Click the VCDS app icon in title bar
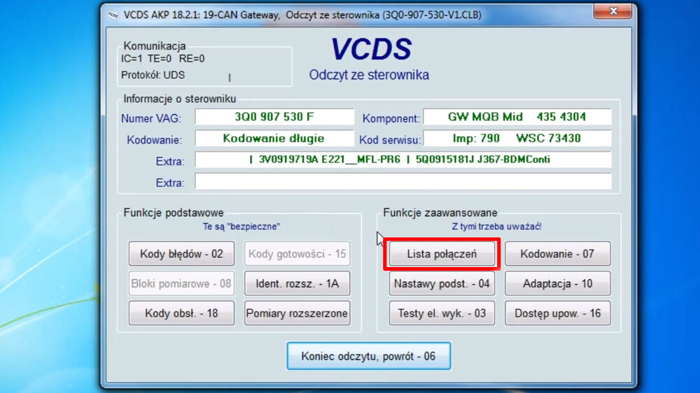 [x=113, y=14]
